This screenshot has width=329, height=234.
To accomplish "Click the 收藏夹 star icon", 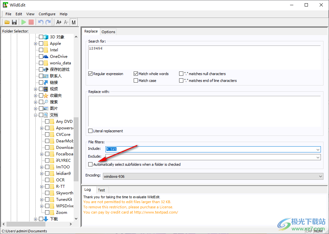I will point(46,96).
